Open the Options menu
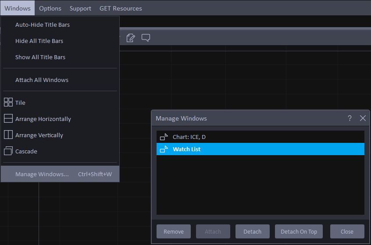 (50, 8)
